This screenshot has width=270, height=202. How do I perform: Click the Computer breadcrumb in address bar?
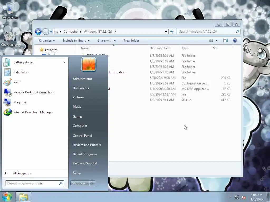pos(71,32)
